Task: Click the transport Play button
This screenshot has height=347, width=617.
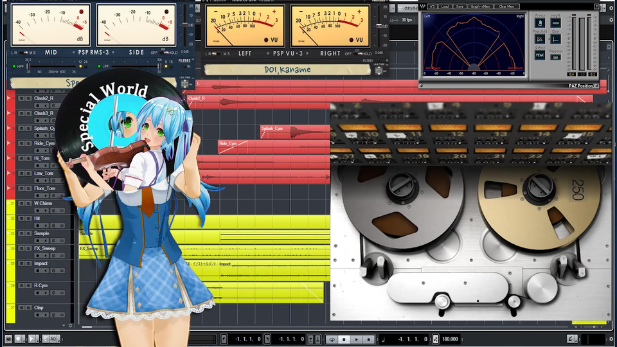Action: pyautogui.click(x=356, y=339)
